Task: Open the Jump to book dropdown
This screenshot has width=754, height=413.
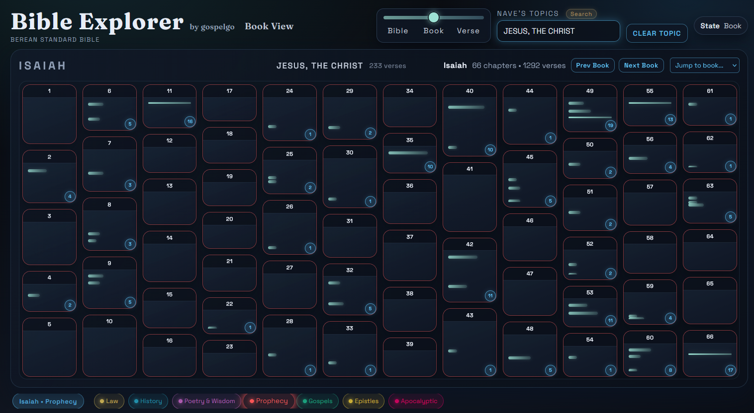Action: click(x=705, y=65)
